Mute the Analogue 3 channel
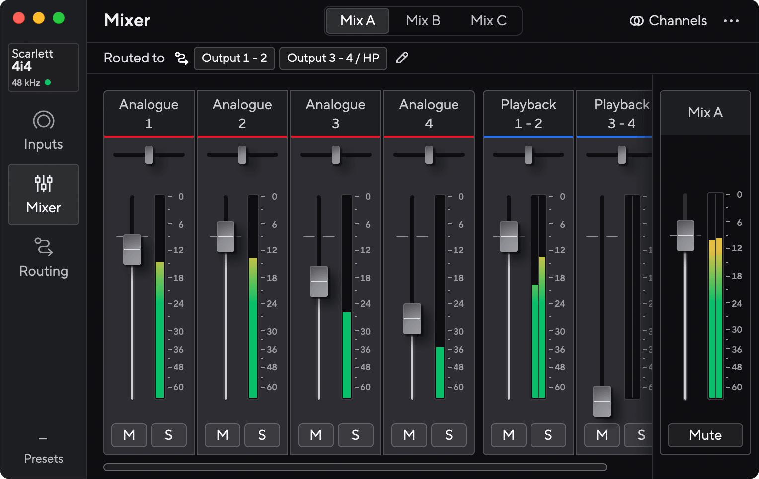Screen dimensions: 759x479 click(316, 435)
